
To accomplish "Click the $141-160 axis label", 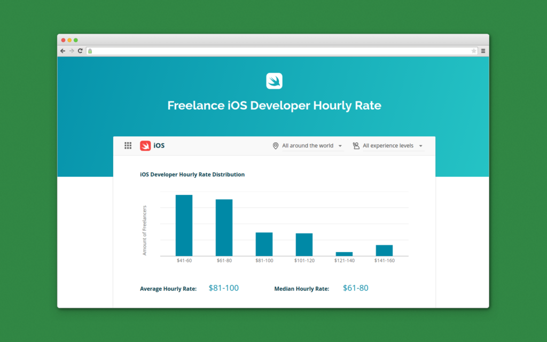I will [385, 260].
